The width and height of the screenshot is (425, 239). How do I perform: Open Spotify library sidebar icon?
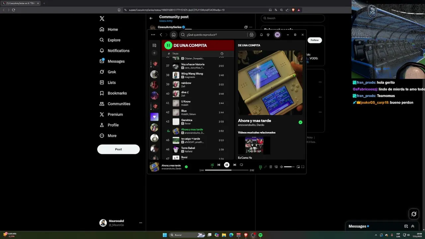(x=154, y=45)
